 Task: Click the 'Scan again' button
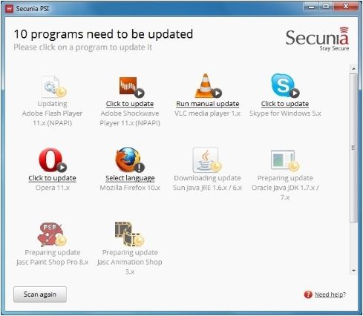coord(40,294)
